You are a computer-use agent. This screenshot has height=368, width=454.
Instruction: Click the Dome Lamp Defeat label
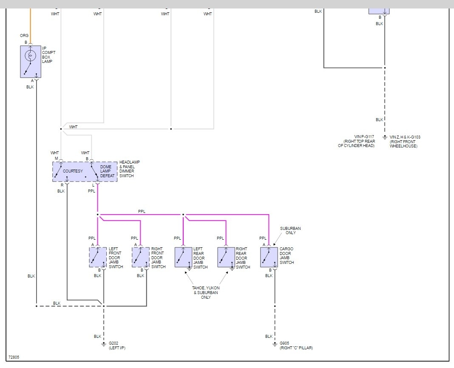pyautogui.click(x=107, y=171)
